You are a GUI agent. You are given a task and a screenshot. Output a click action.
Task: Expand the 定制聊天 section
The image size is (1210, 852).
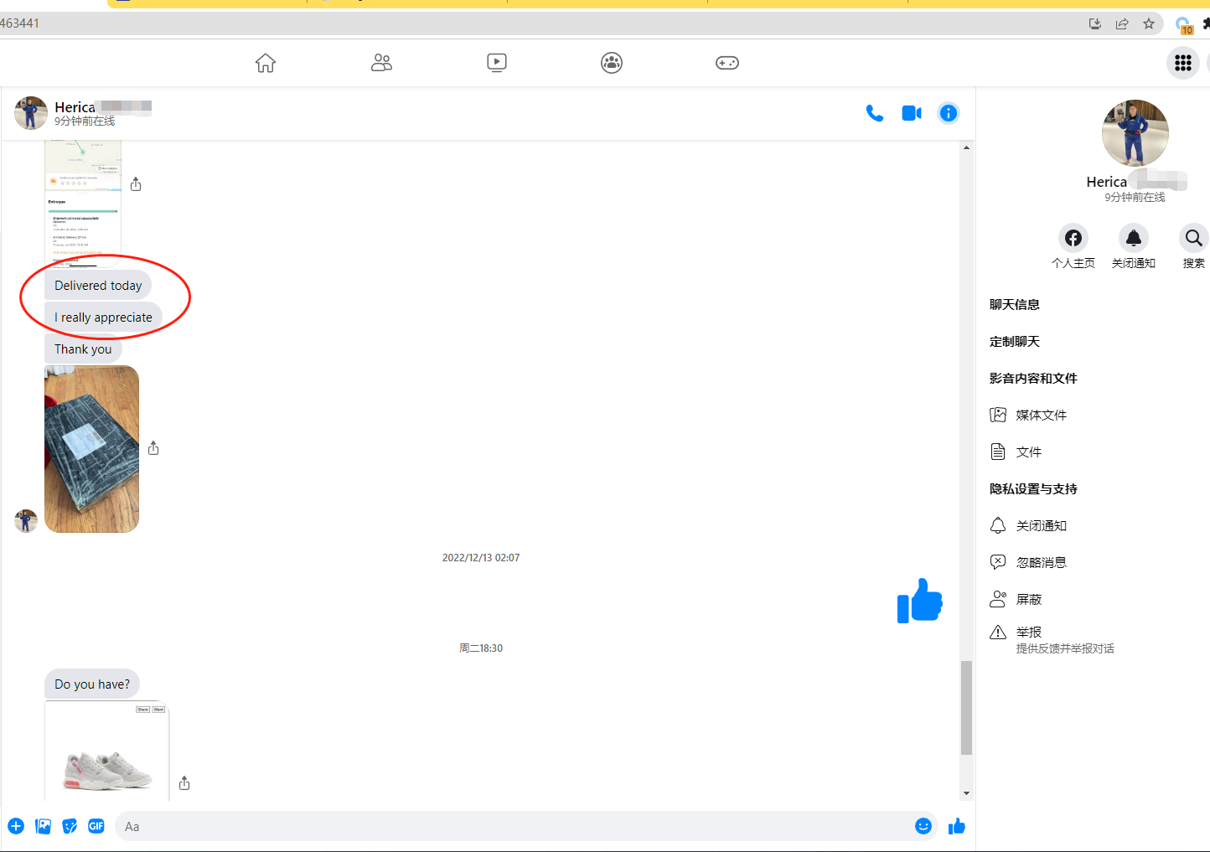pyautogui.click(x=1015, y=342)
